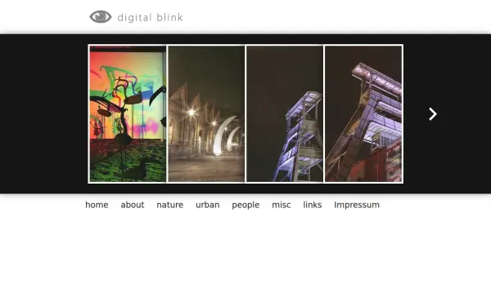The image size is (491, 306).
Task: Visit the links page
Action: click(313, 205)
